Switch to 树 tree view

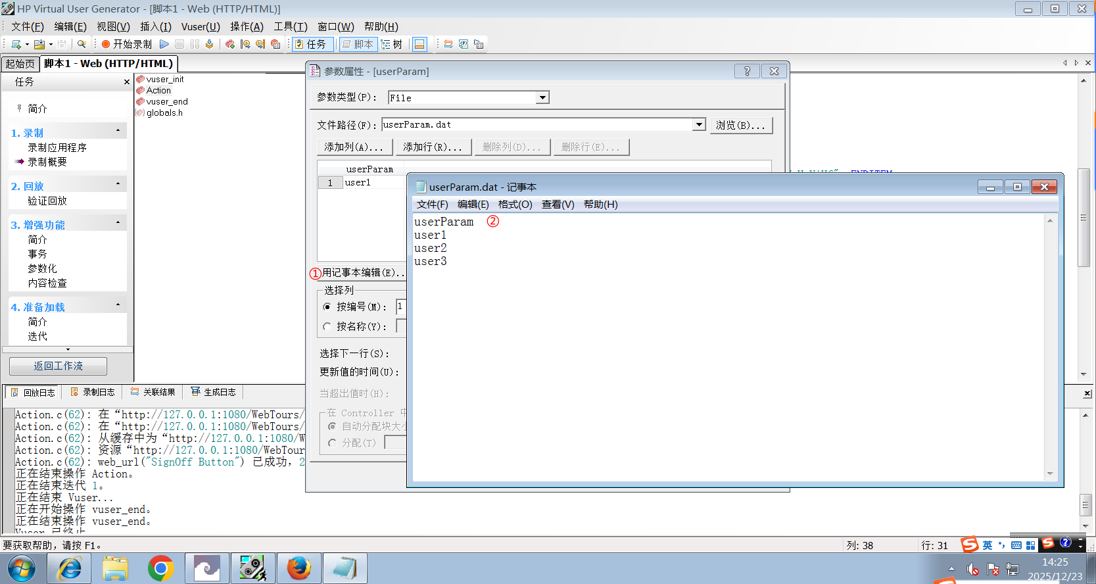pyautogui.click(x=392, y=44)
